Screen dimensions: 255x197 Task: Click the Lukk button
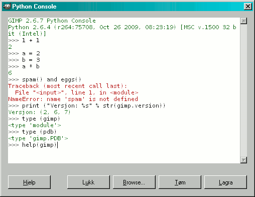[88, 182]
